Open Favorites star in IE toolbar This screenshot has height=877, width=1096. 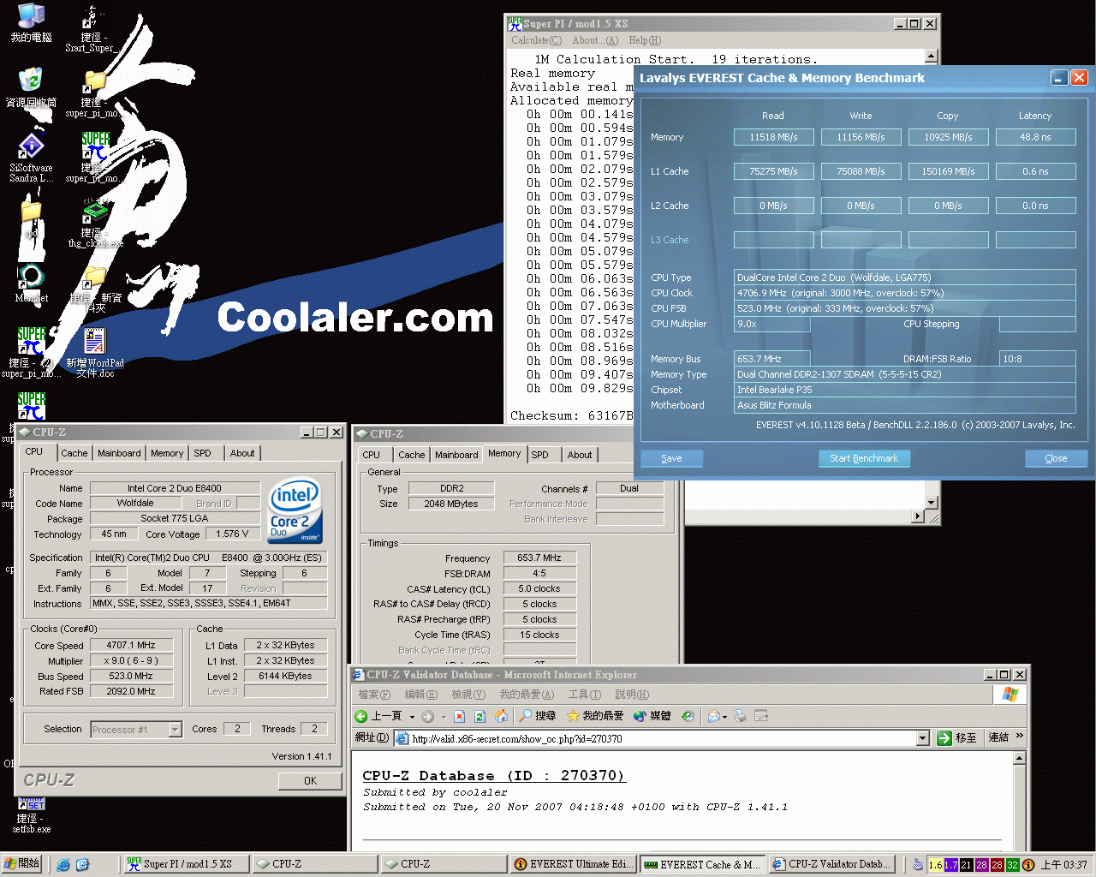(x=595, y=716)
